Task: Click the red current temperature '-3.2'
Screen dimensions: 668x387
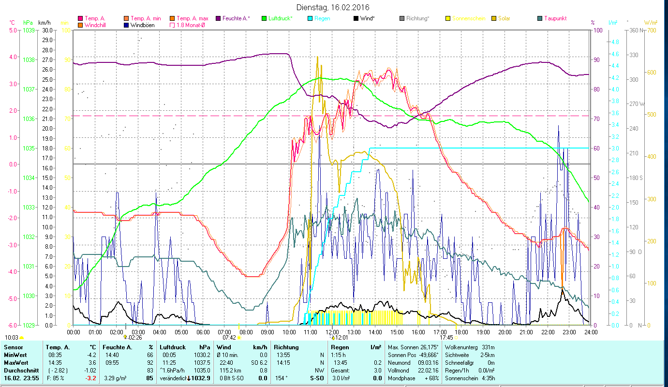Action: pyautogui.click(x=91, y=378)
